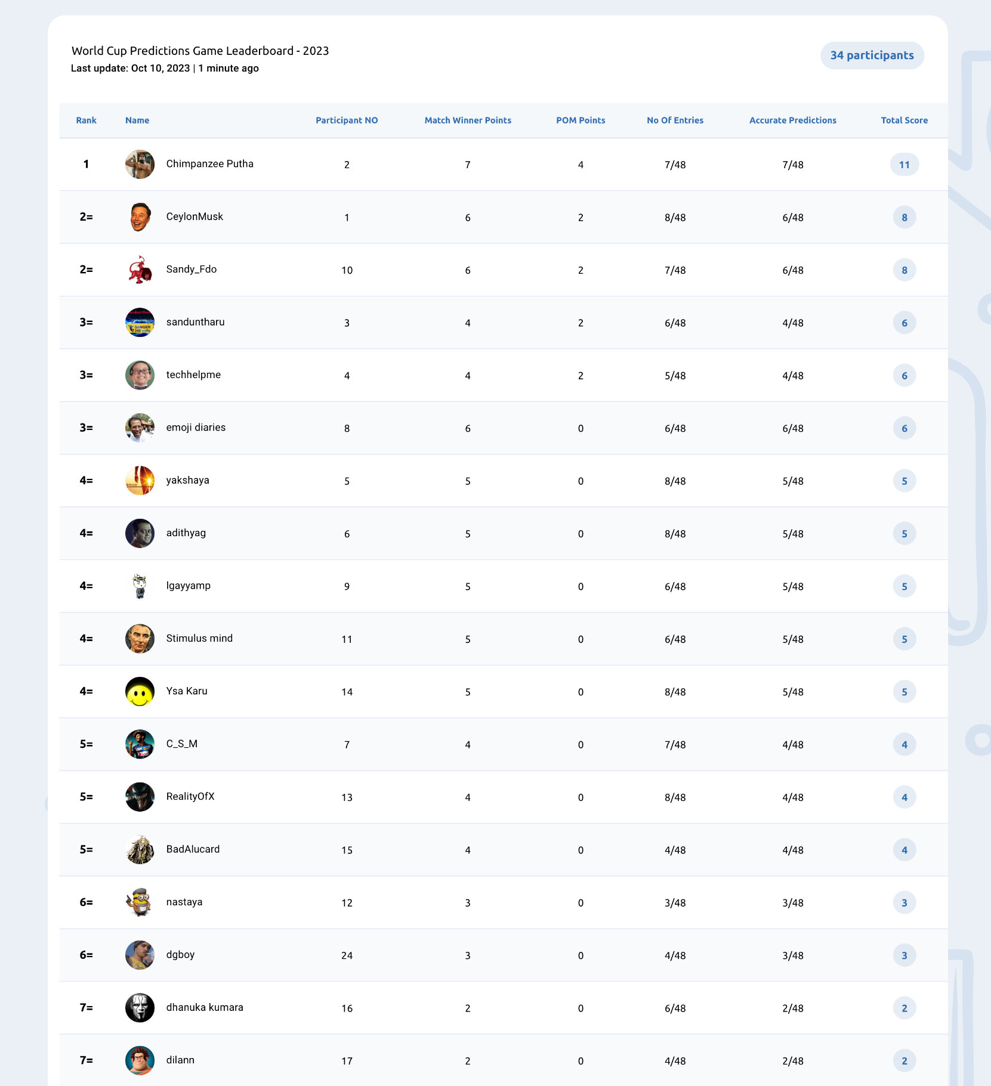Click the POM Points column header
991x1086 pixels.
(581, 120)
